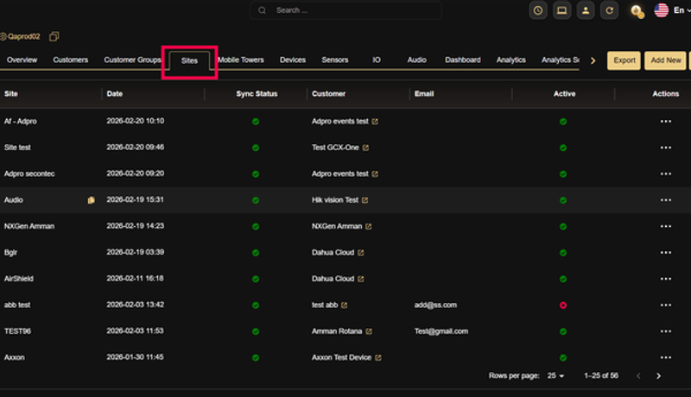Open actions menu for Adpro secontec row
The height and width of the screenshot is (397, 691).
665,174
